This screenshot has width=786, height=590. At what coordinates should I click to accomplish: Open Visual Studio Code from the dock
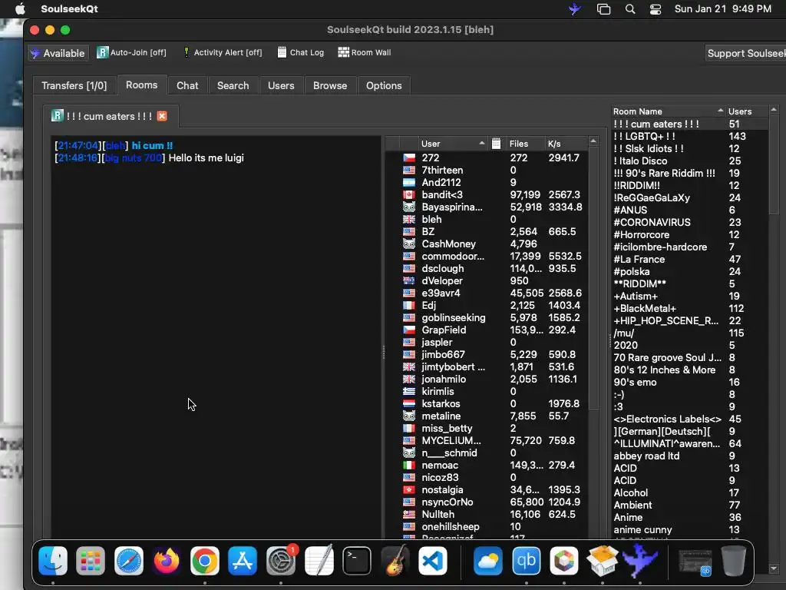pos(433,560)
